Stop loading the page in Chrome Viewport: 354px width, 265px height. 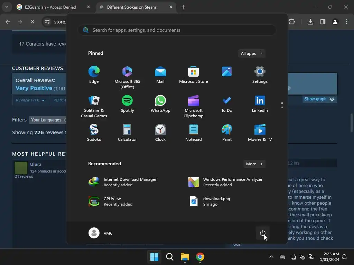32,22
